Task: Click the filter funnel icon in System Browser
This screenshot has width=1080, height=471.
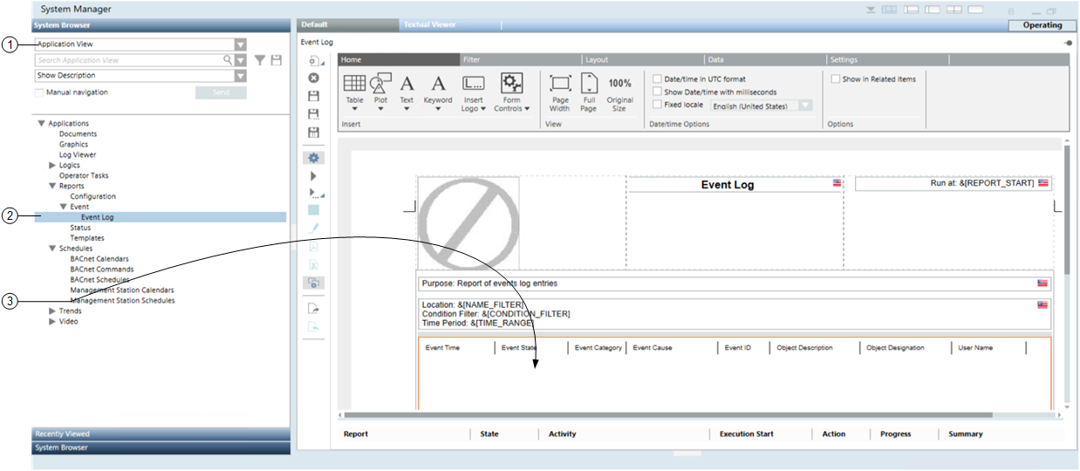Action: (260, 60)
